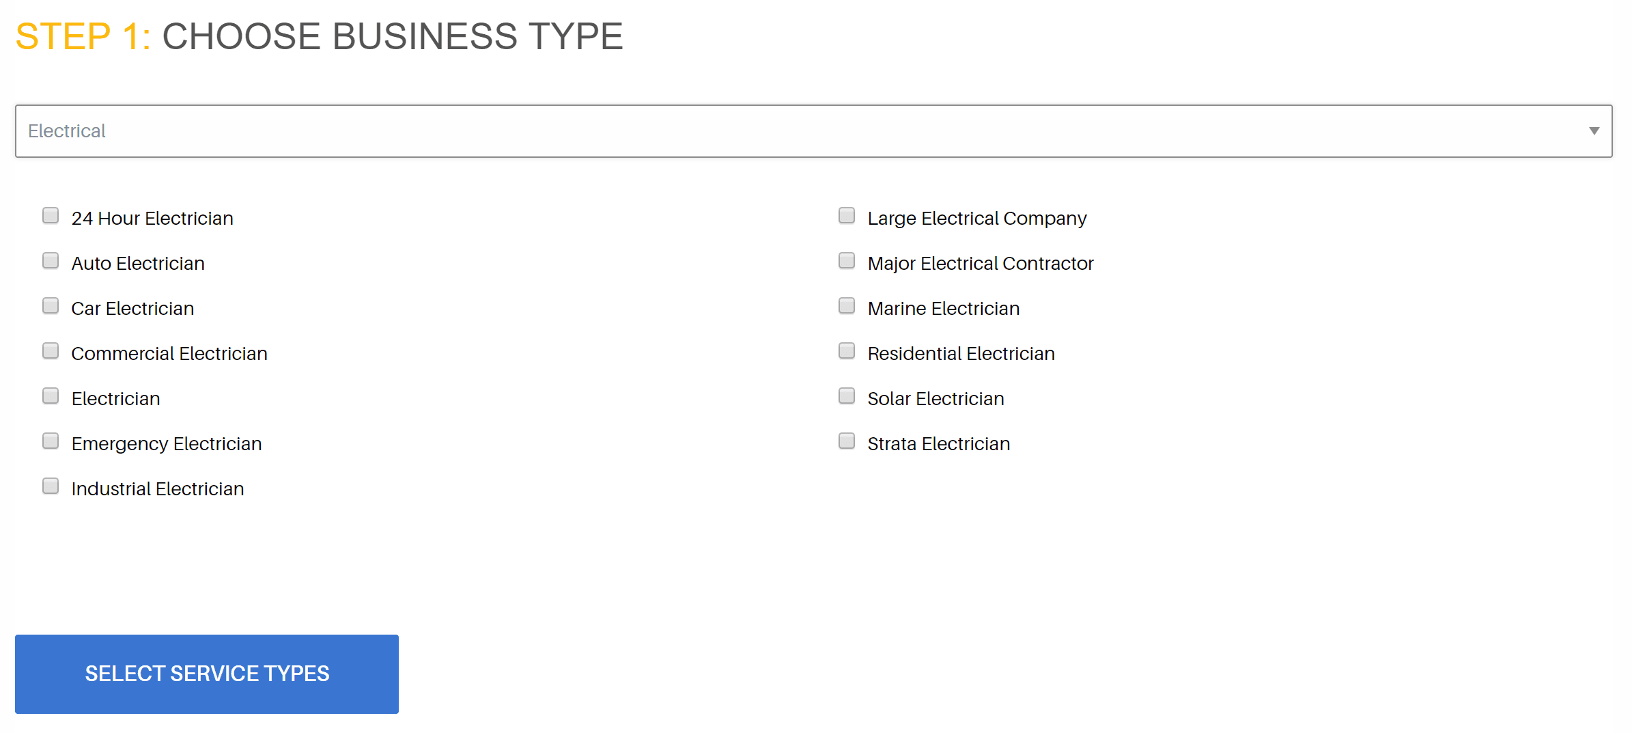Tick the Residential Electrician checkbox
Screen dimensions: 1632x733
point(847,351)
